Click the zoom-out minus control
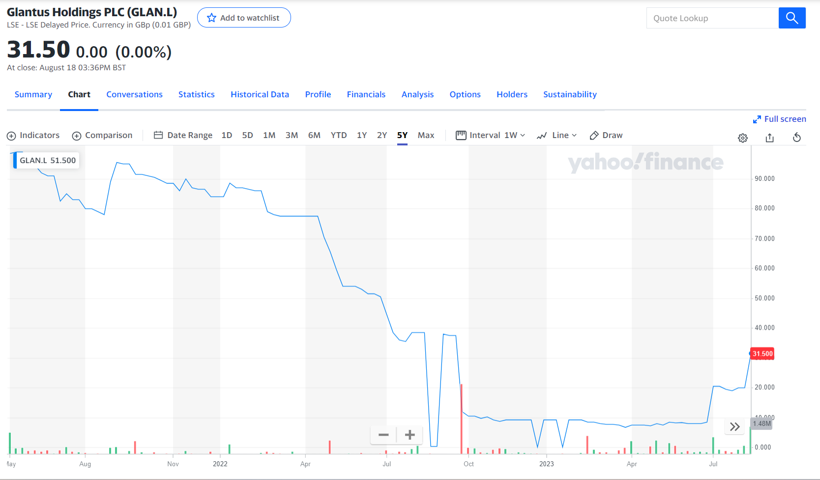The image size is (820, 480). point(383,434)
